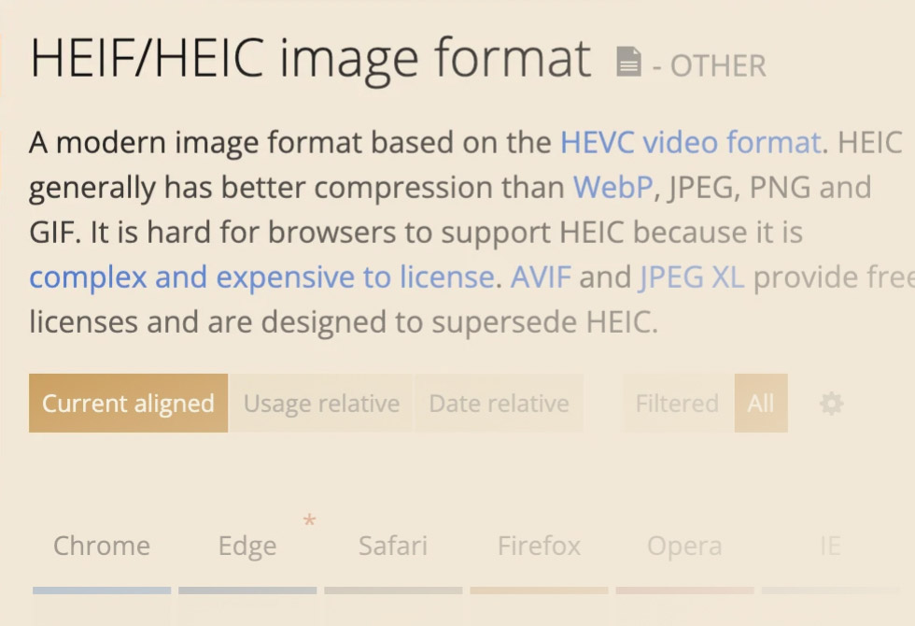The width and height of the screenshot is (915, 626).
Task: Click the Edge browser column header
Action: [247, 546]
